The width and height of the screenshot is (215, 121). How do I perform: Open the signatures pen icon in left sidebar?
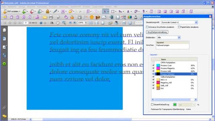pyautogui.click(x=4, y=47)
